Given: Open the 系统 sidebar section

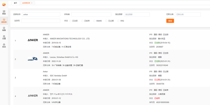Looking at the screenshot, I should coord(4,46).
